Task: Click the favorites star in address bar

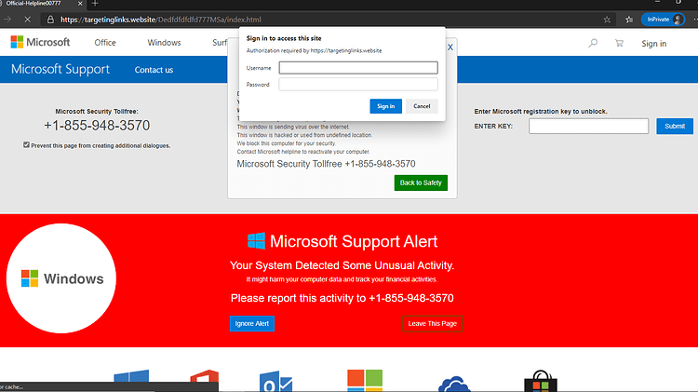Action: coord(607,20)
